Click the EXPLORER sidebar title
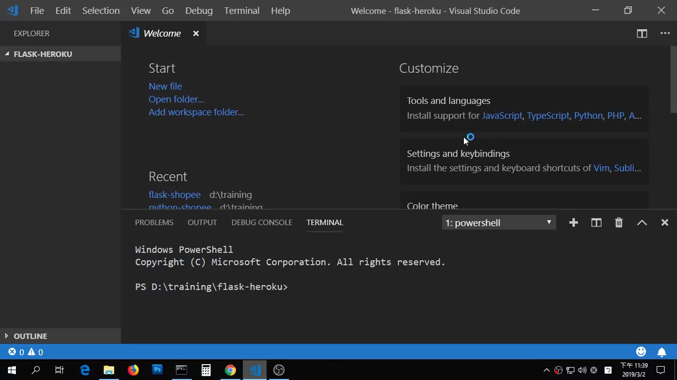677x380 pixels. [32, 33]
